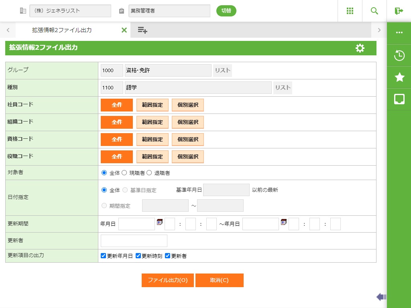Viewport: 411px width, 308px height.
Task: Click the search magnifier icon
Action: (374, 11)
